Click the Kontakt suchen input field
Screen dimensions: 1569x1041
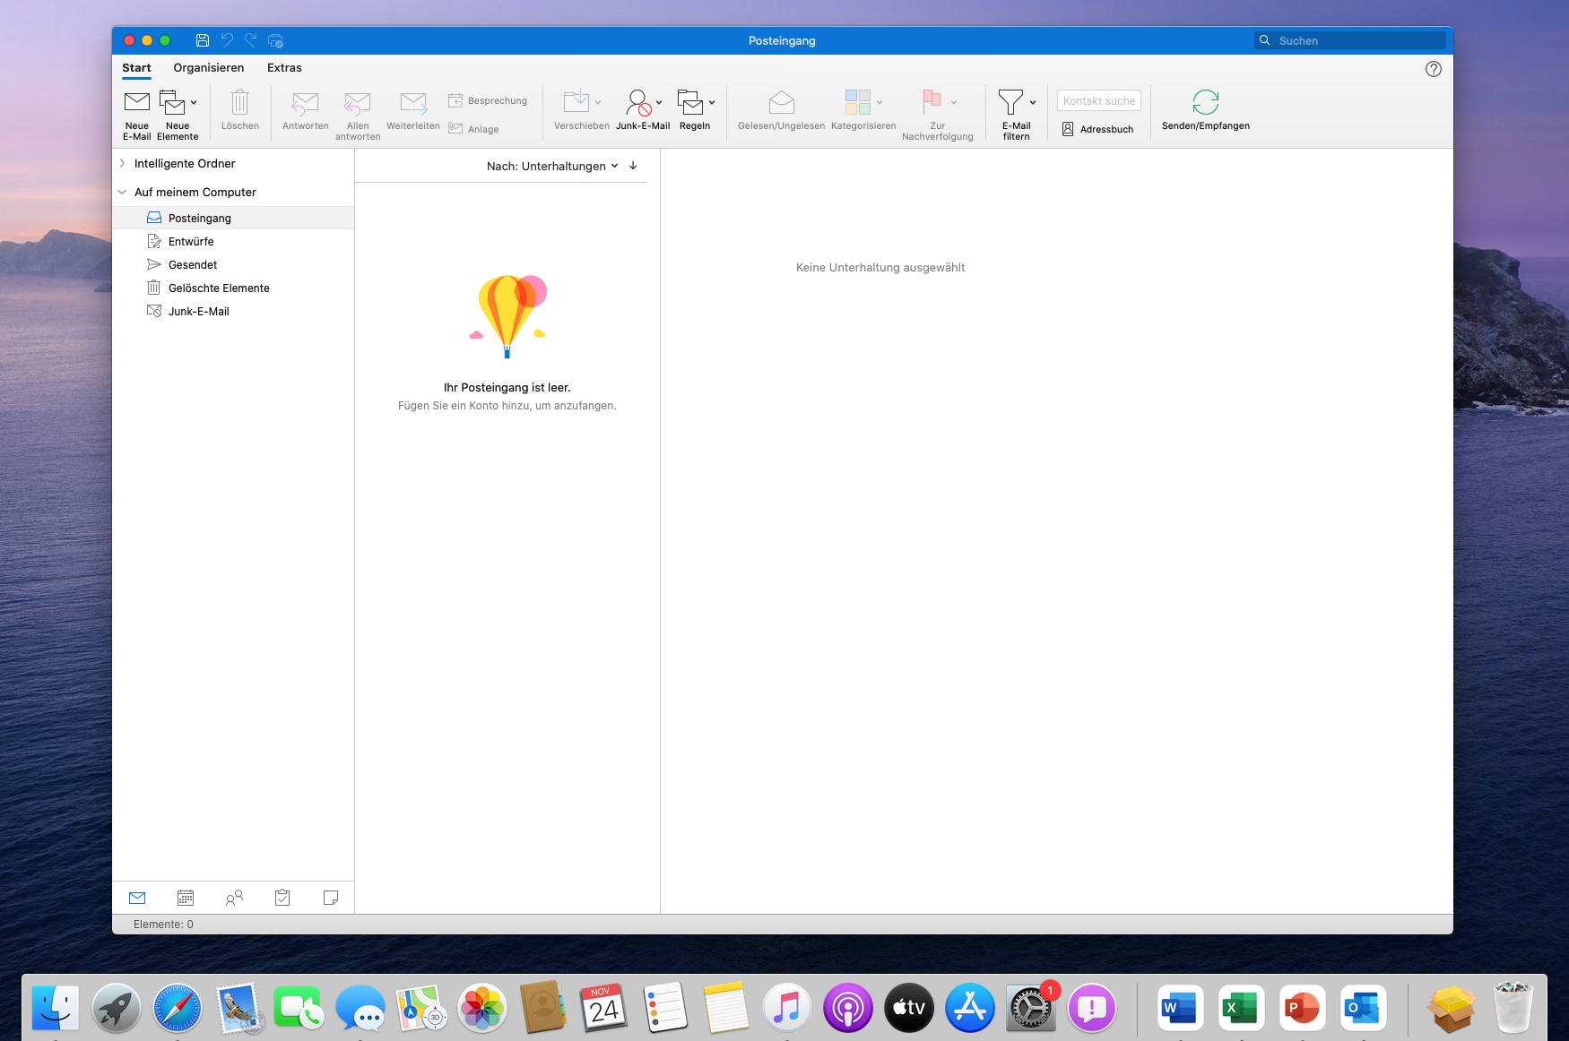[1098, 100]
